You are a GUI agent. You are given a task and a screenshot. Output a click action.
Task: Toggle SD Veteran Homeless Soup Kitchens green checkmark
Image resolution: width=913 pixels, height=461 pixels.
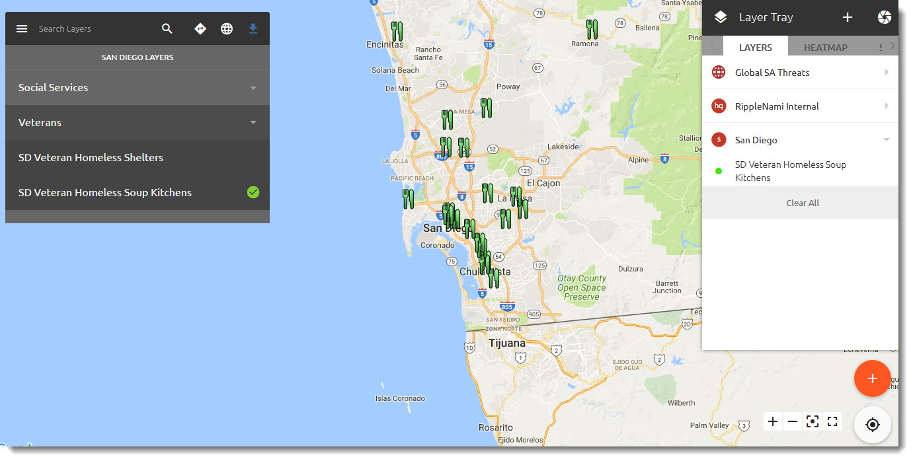(253, 192)
